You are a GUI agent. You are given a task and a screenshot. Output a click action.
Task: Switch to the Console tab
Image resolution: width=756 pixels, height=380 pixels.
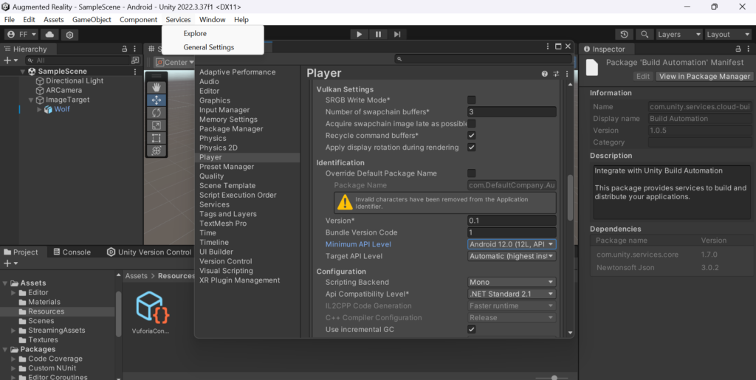pos(72,252)
